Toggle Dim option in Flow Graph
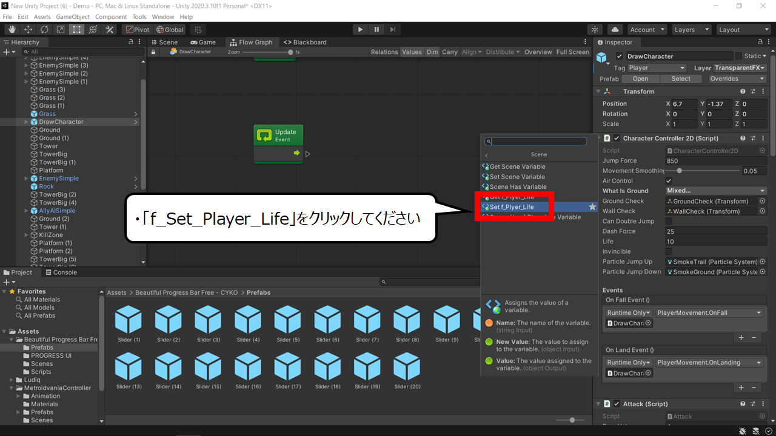776x436 pixels. 432,52
